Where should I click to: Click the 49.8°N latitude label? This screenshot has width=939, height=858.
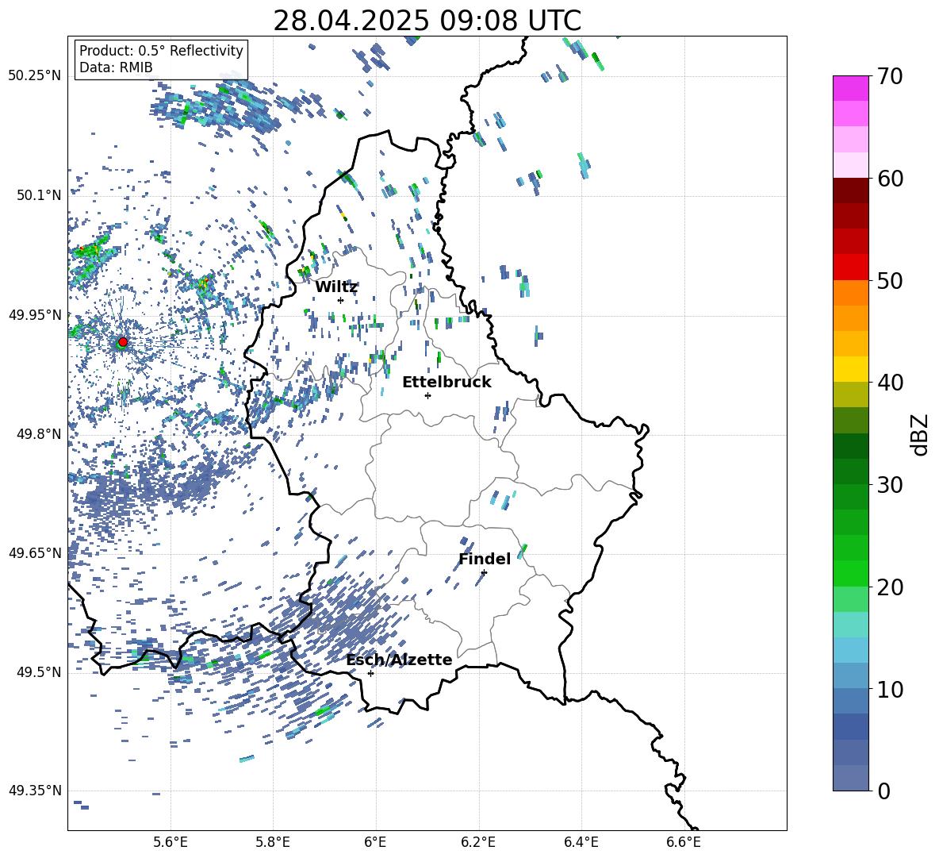coord(39,434)
